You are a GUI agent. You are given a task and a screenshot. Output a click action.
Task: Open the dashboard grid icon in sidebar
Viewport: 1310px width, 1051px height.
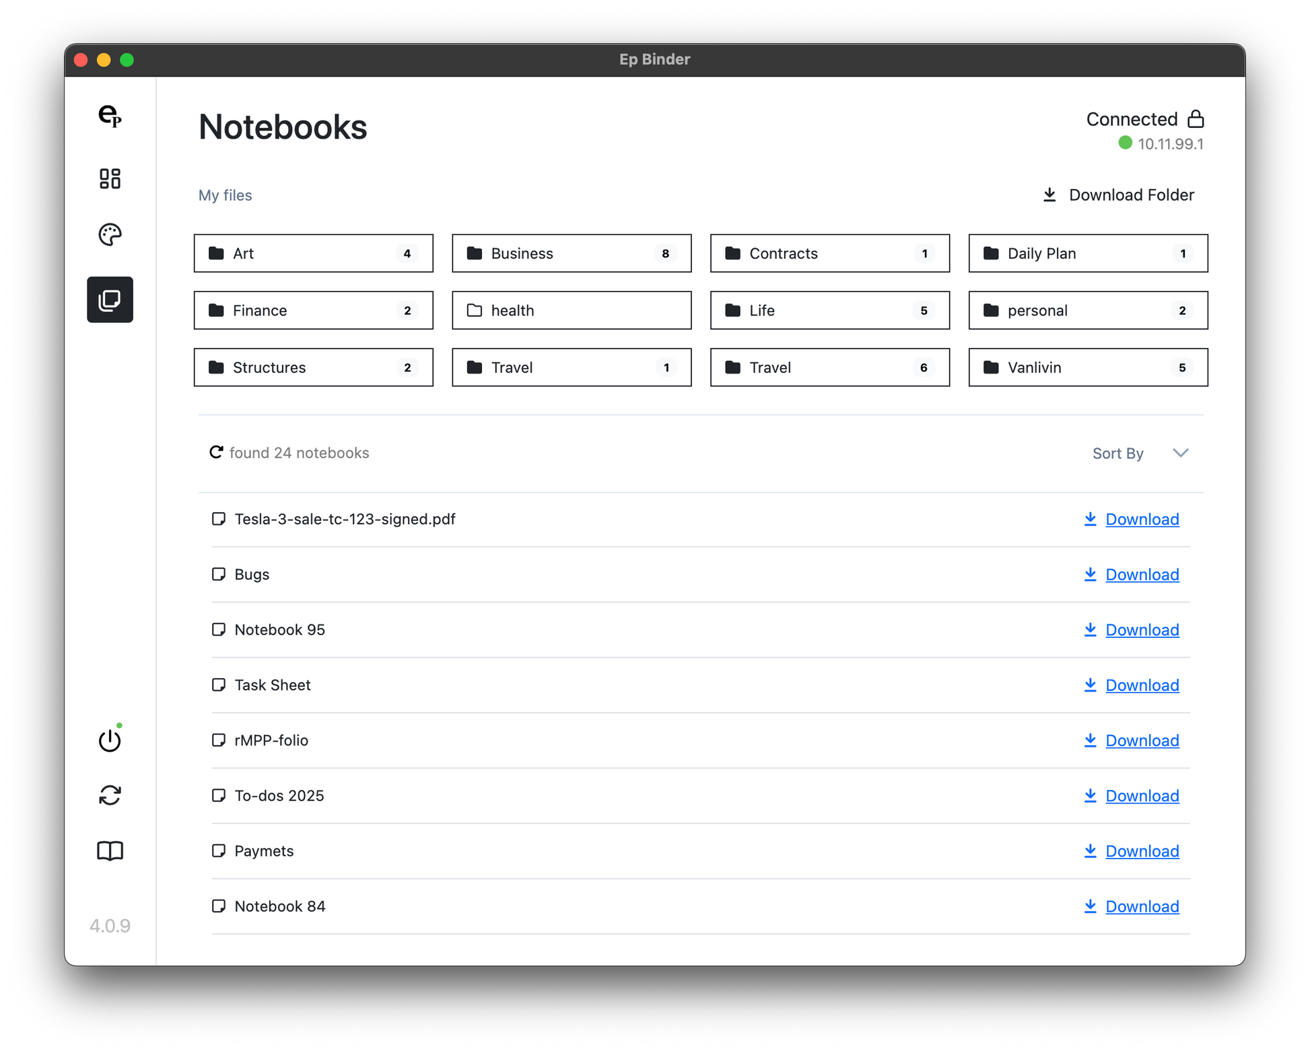click(x=110, y=178)
